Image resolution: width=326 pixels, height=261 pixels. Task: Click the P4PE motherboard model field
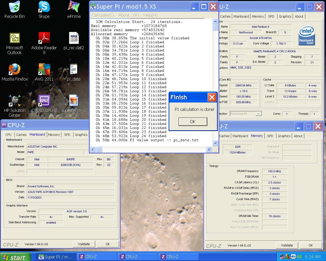coord(55,152)
